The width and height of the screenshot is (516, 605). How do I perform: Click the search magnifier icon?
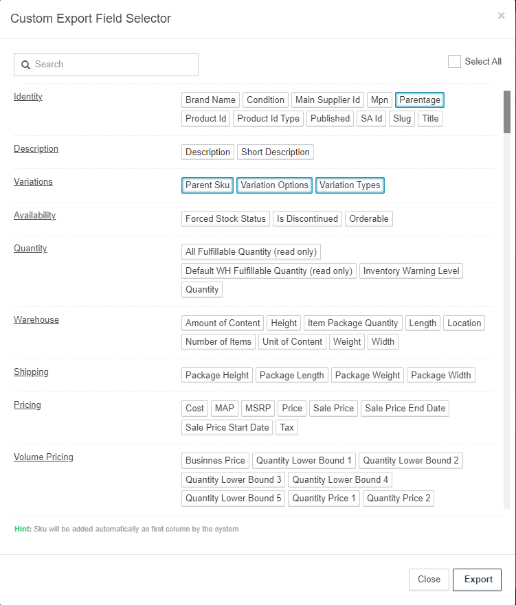click(x=26, y=65)
